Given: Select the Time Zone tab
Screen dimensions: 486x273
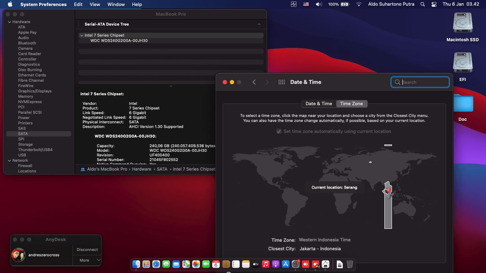Looking at the screenshot, I should coord(352,104).
